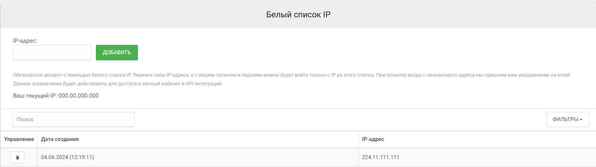Click the Белый список IP page title
596x167 pixels.
pyautogui.click(x=298, y=15)
